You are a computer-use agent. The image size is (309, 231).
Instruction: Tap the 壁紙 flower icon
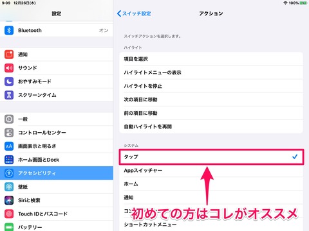tap(9, 187)
